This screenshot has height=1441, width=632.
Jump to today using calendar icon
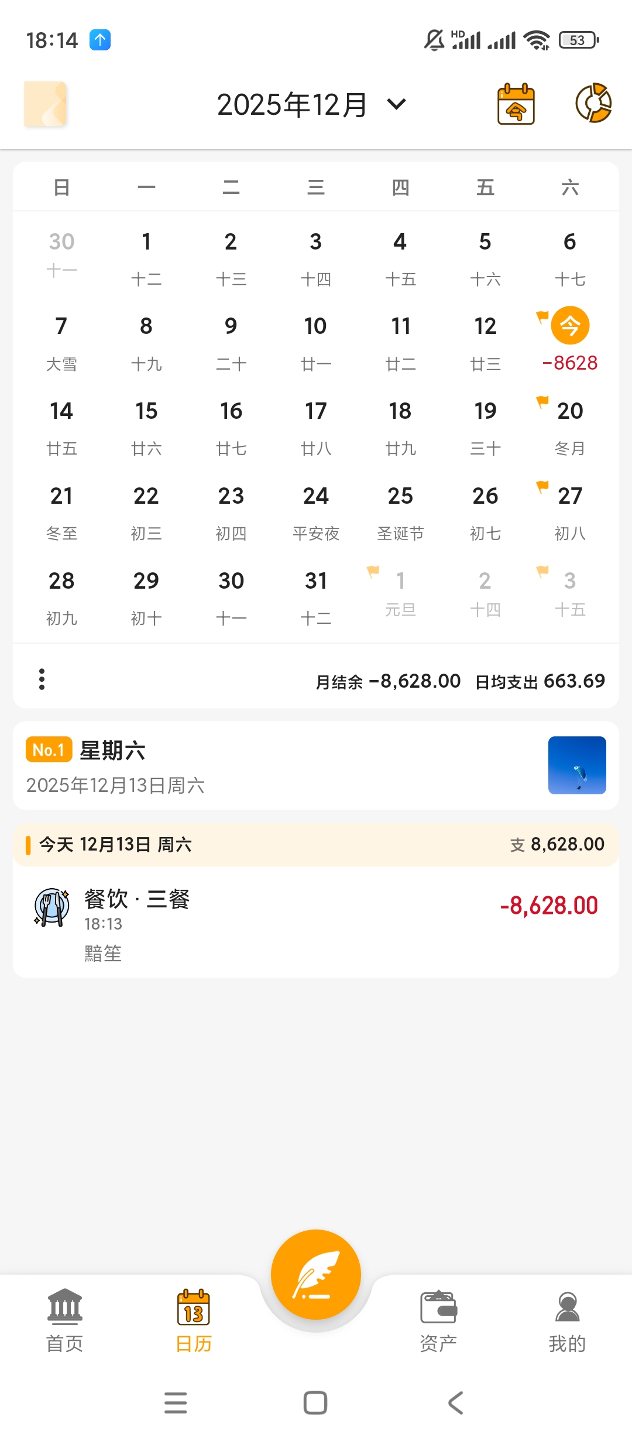pos(516,104)
